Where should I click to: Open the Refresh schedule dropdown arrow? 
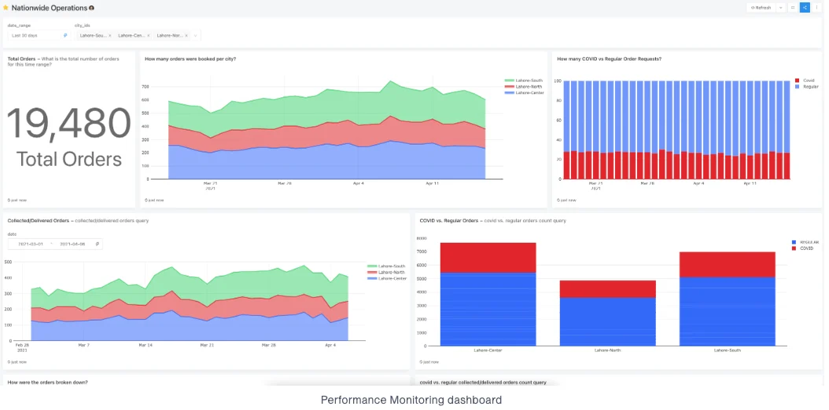pos(781,7)
